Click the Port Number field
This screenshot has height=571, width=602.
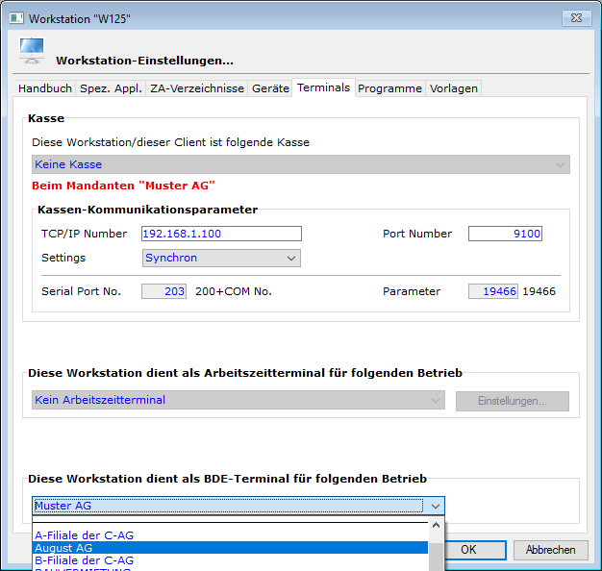point(505,234)
